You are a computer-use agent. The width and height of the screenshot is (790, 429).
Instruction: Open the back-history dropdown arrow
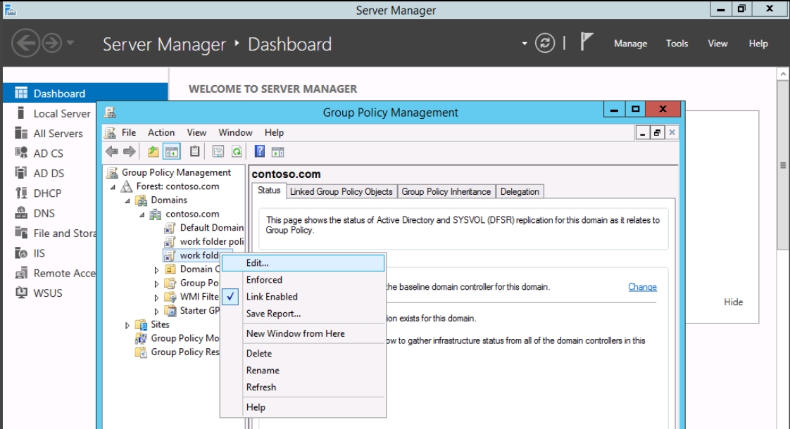coord(70,44)
